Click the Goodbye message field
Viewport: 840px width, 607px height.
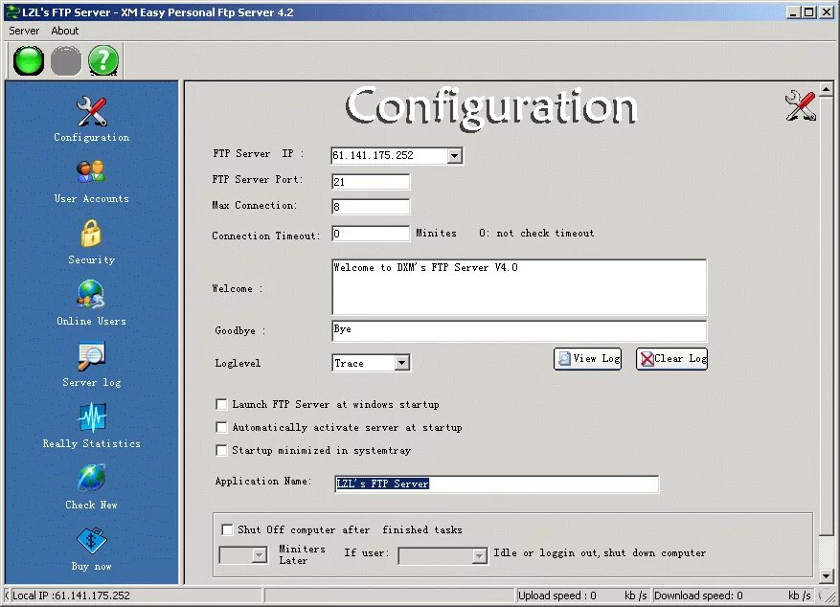point(519,331)
